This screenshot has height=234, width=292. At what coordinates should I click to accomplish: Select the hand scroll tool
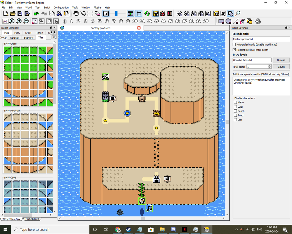pyautogui.click(x=76, y=13)
